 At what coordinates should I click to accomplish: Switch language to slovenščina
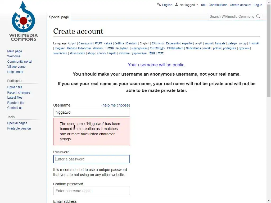77,53
